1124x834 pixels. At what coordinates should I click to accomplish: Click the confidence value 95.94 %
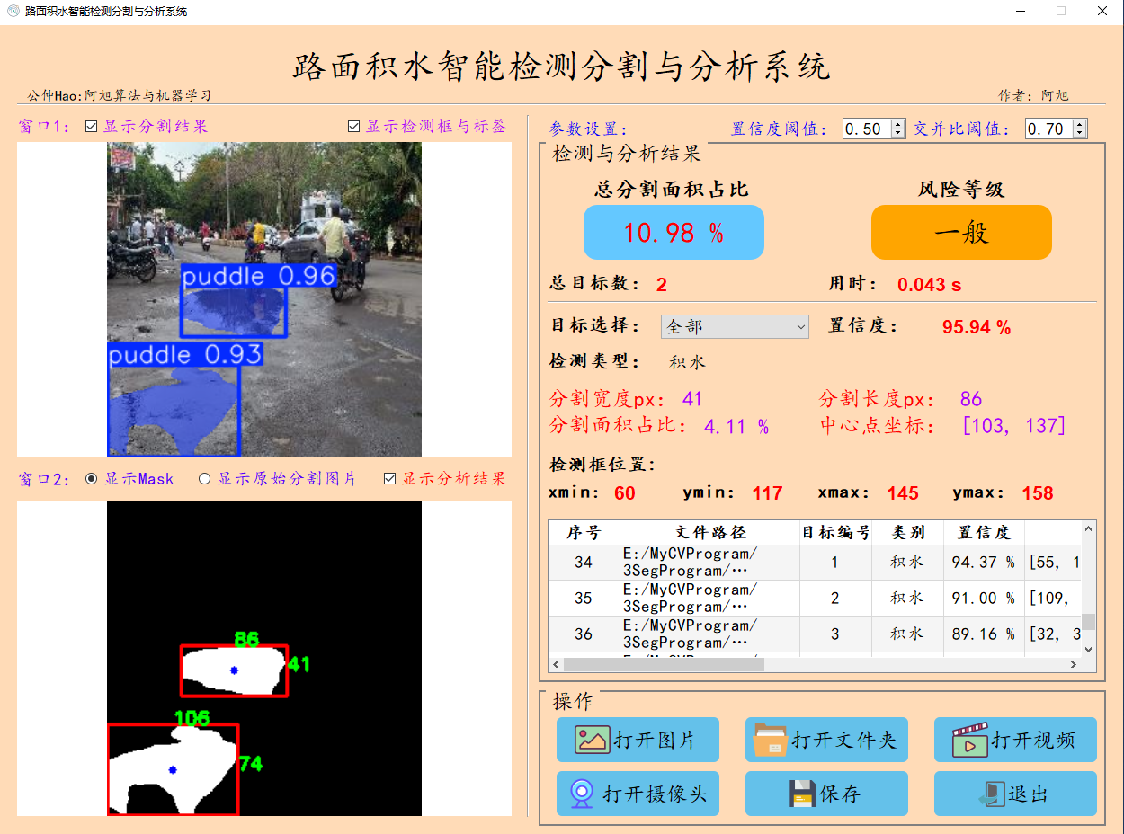(x=977, y=328)
